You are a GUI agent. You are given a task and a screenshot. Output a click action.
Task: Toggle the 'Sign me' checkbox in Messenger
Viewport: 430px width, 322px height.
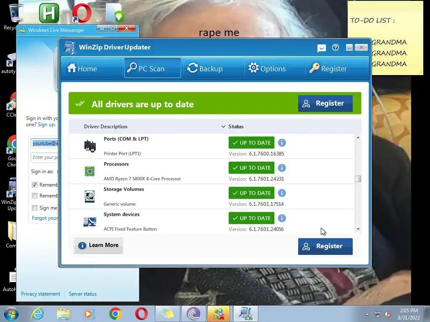(34, 208)
